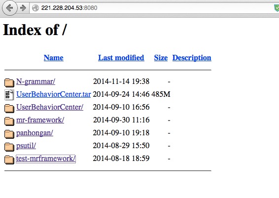
Task: Click the globe site identity icon
Action: (x=35, y=8)
